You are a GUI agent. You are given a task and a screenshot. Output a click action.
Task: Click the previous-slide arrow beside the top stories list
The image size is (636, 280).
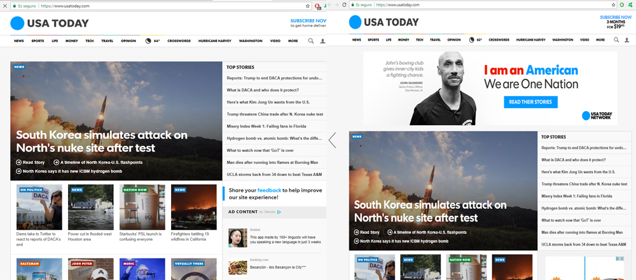tap(332, 140)
